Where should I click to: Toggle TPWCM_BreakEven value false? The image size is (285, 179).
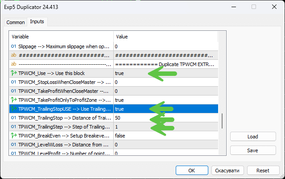tap(121, 136)
